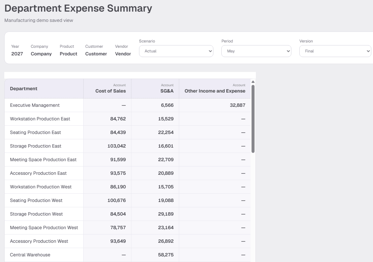
Task: Select the Seating Production West row label
Action: 36,200
